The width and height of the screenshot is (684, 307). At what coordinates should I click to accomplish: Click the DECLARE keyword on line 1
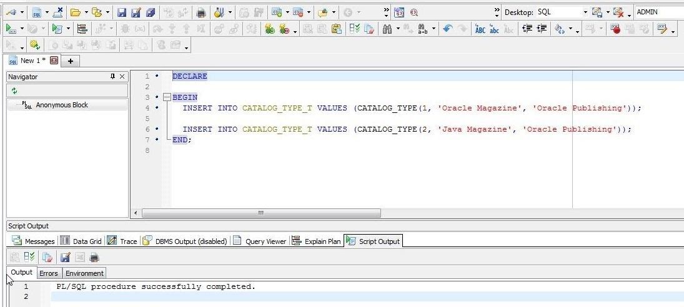(190, 76)
